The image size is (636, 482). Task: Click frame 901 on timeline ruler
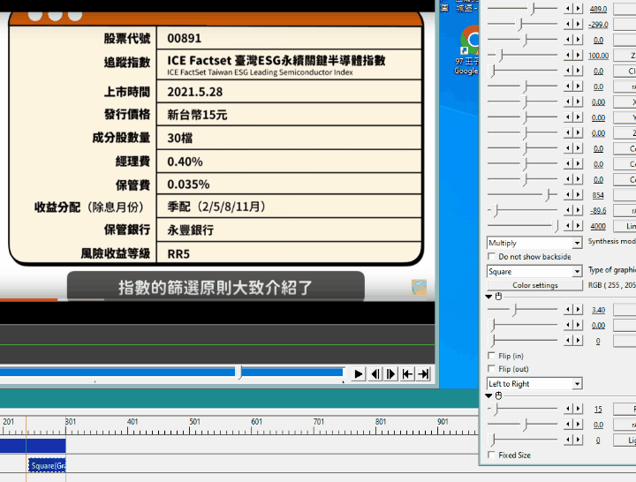[x=443, y=422]
